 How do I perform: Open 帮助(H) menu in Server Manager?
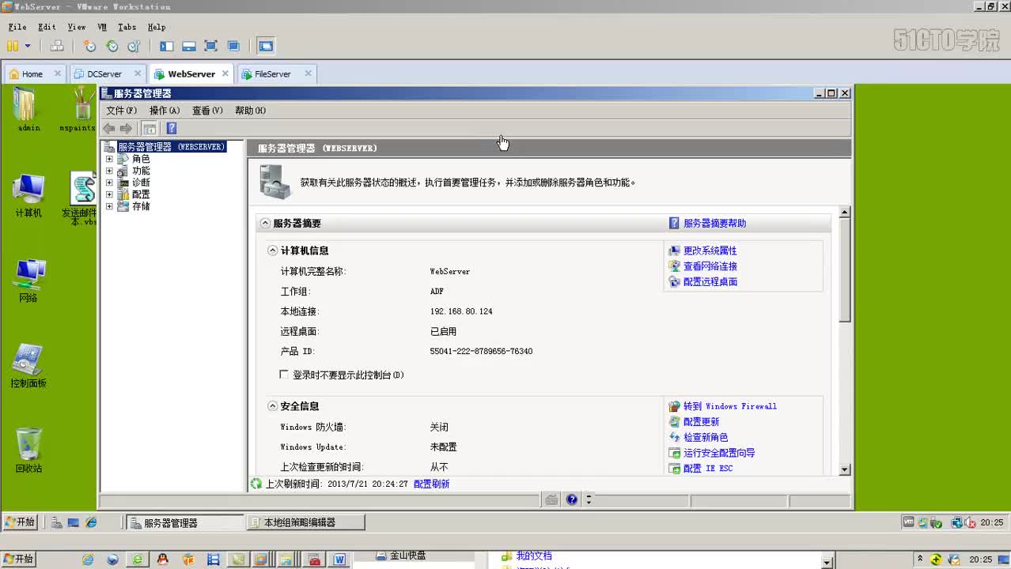click(250, 111)
